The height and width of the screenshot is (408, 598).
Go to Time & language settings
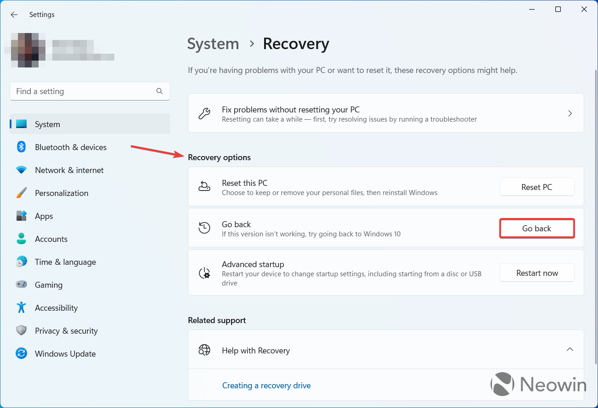click(65, 262)
